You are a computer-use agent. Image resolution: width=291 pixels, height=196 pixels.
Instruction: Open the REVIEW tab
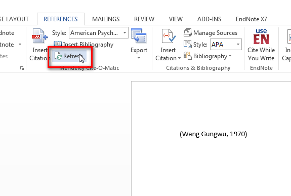pyautogui.click(x=144, y=19)
